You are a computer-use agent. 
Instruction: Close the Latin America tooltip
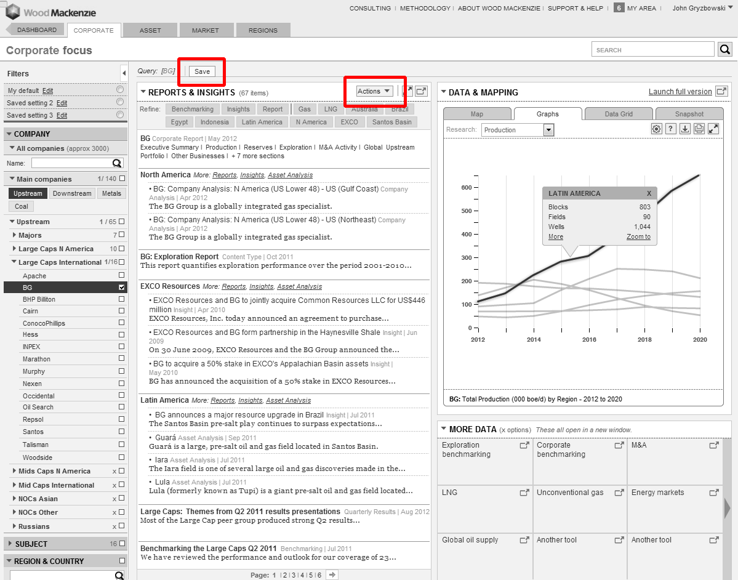click(649, 193)
